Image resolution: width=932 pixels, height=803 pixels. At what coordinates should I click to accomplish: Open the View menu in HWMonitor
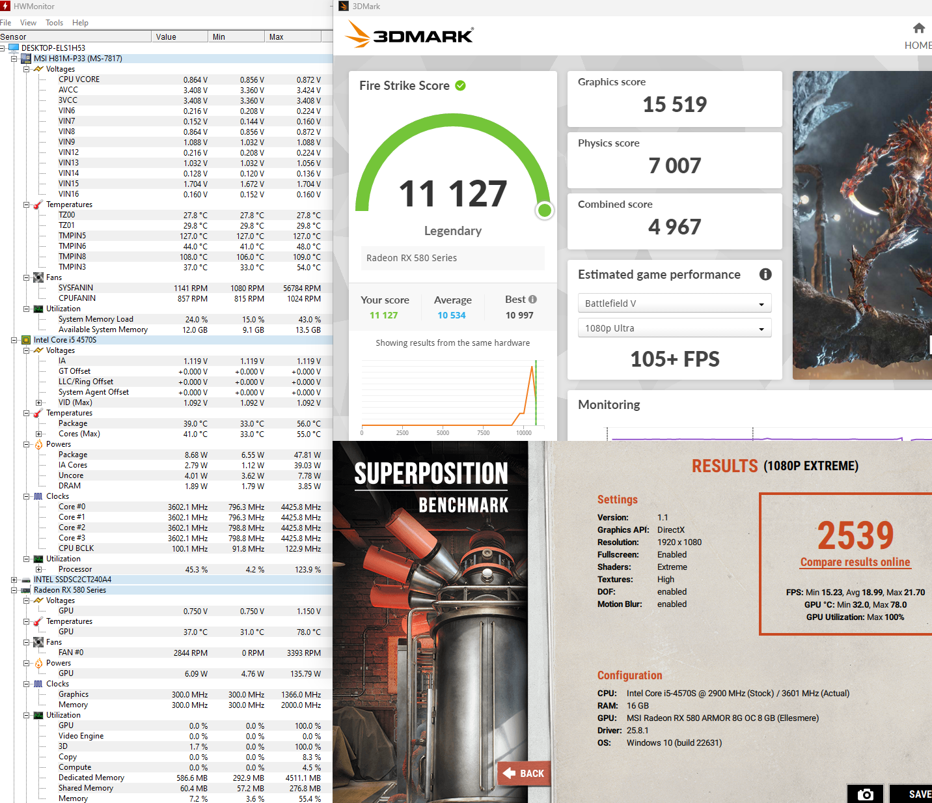tap(28, 23)
